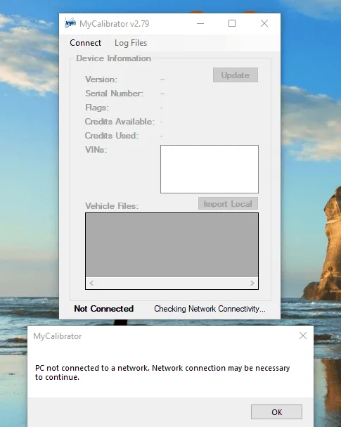The image size is (341, 427).
Task: Click the Update button
Action: pos(236,75)
